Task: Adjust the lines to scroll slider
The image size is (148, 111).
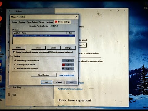Action: click(x=90, y=57)
